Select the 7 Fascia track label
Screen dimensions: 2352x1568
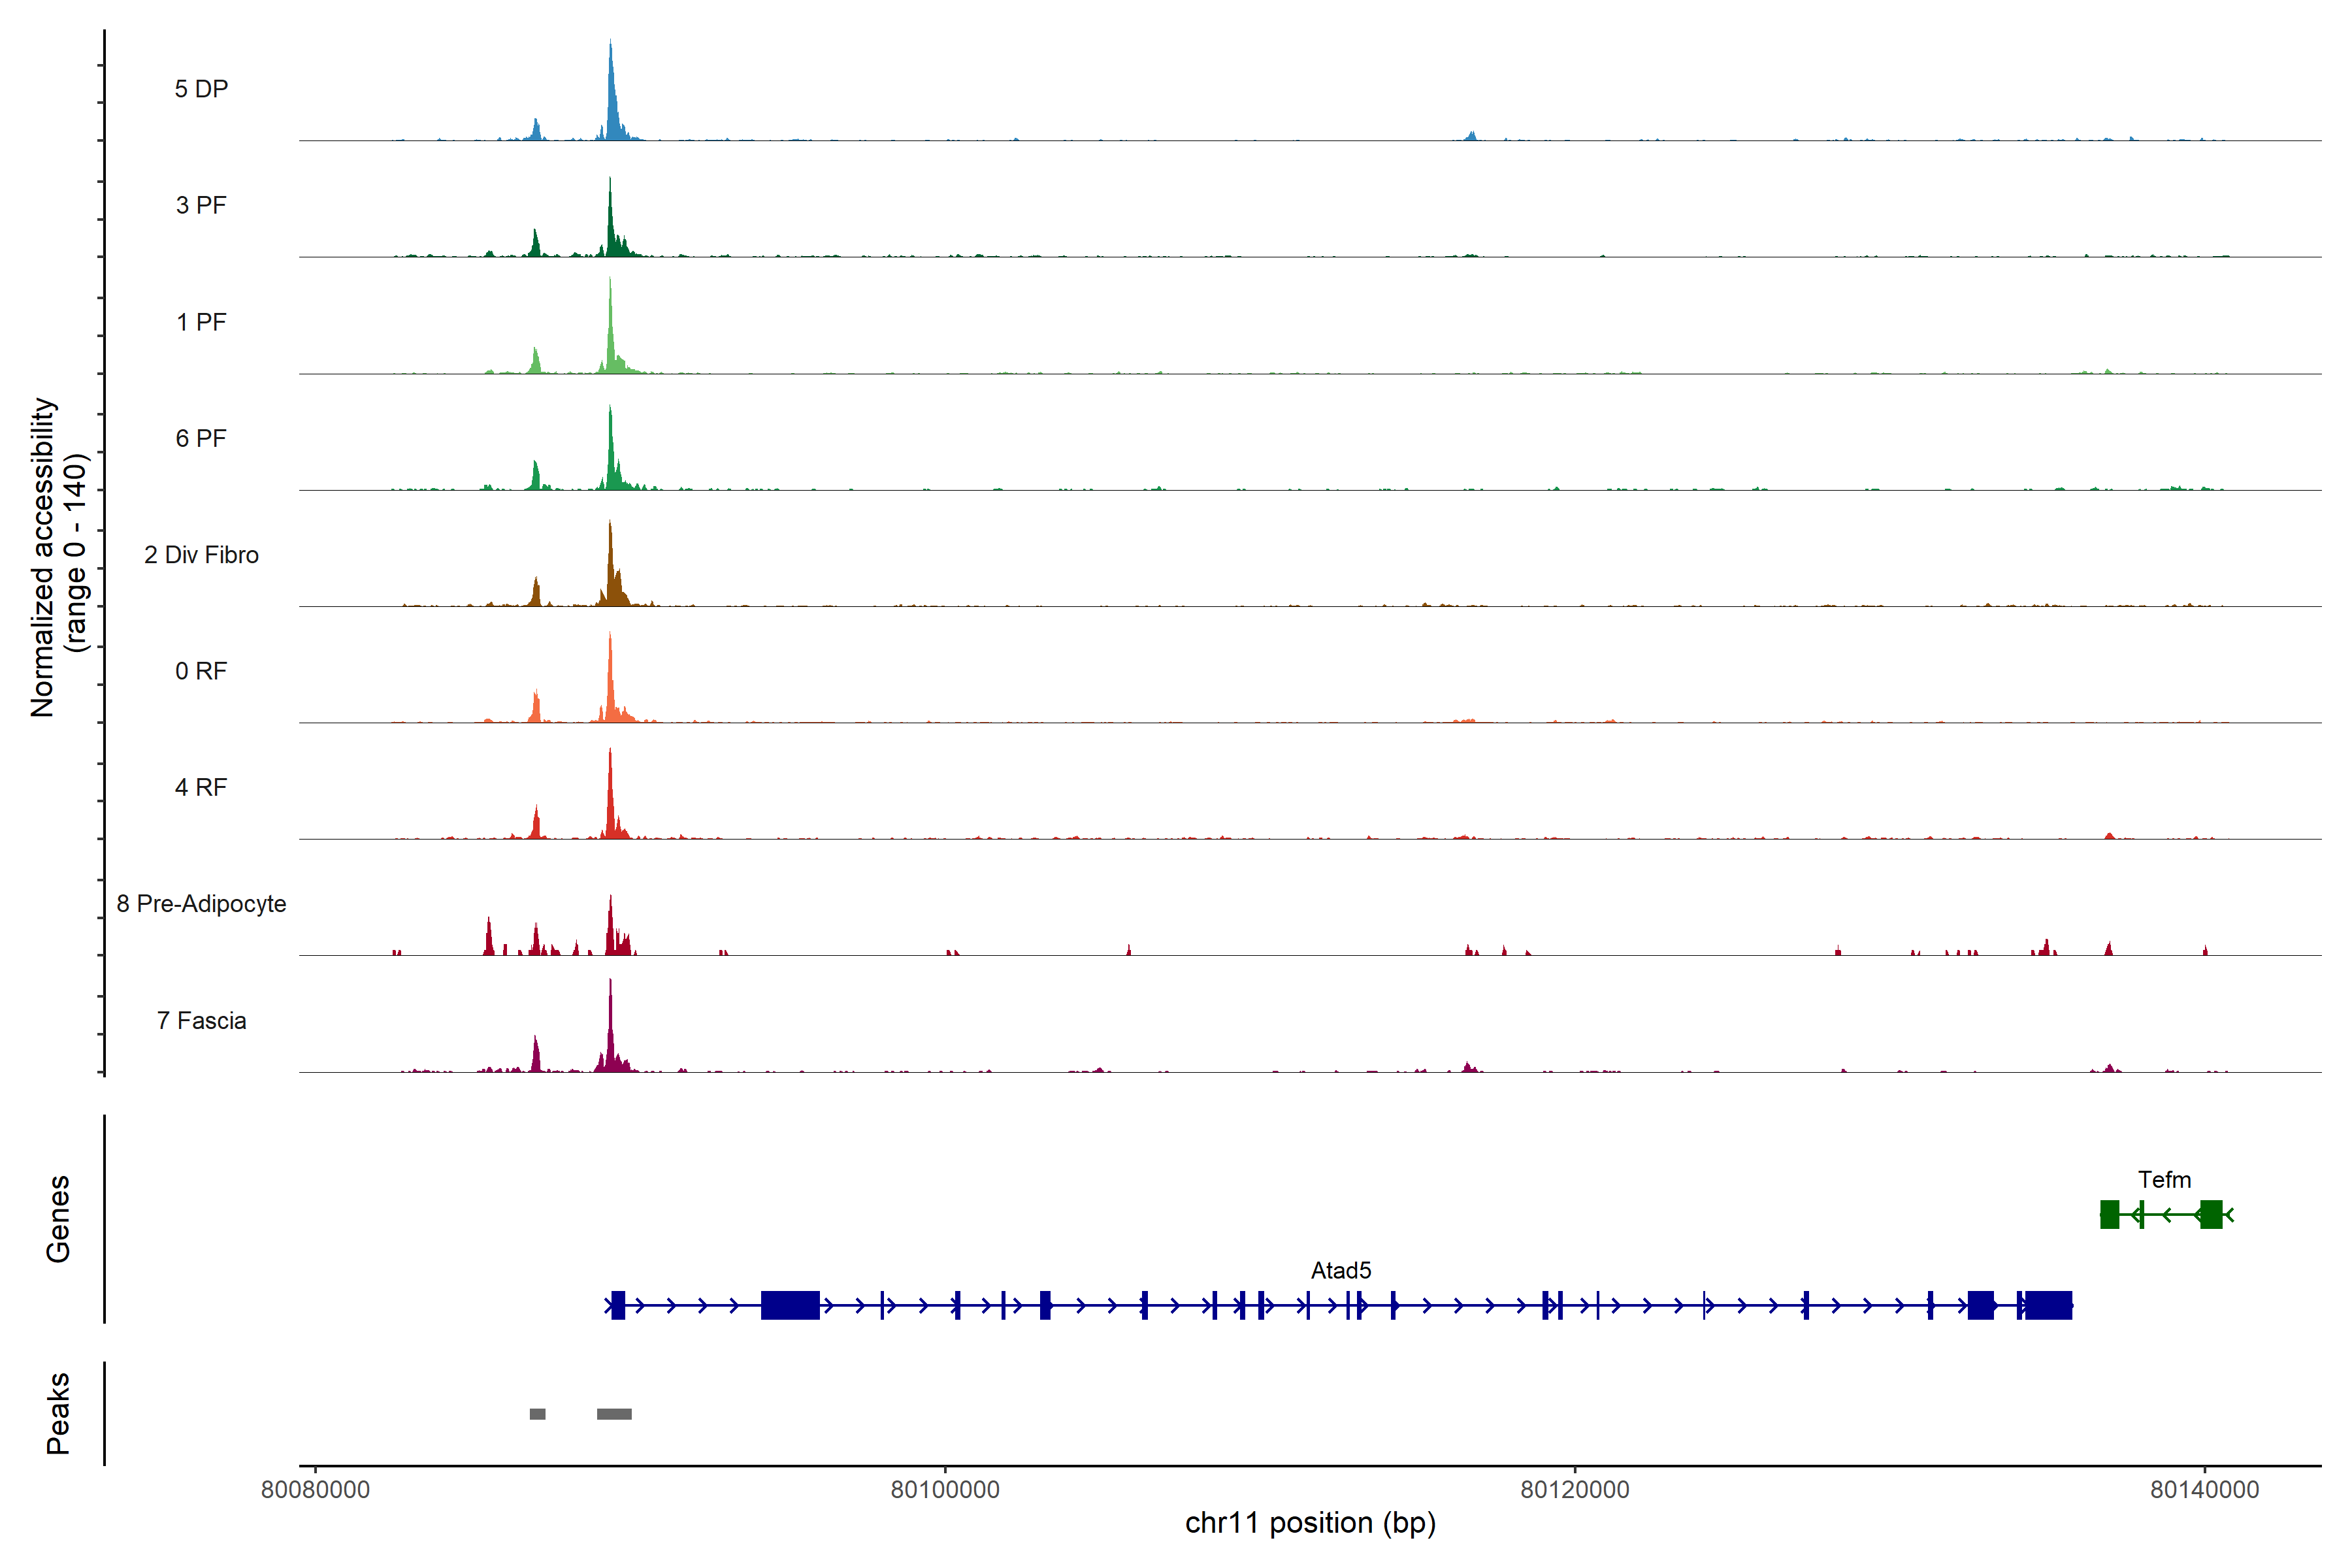(201, 1020)
